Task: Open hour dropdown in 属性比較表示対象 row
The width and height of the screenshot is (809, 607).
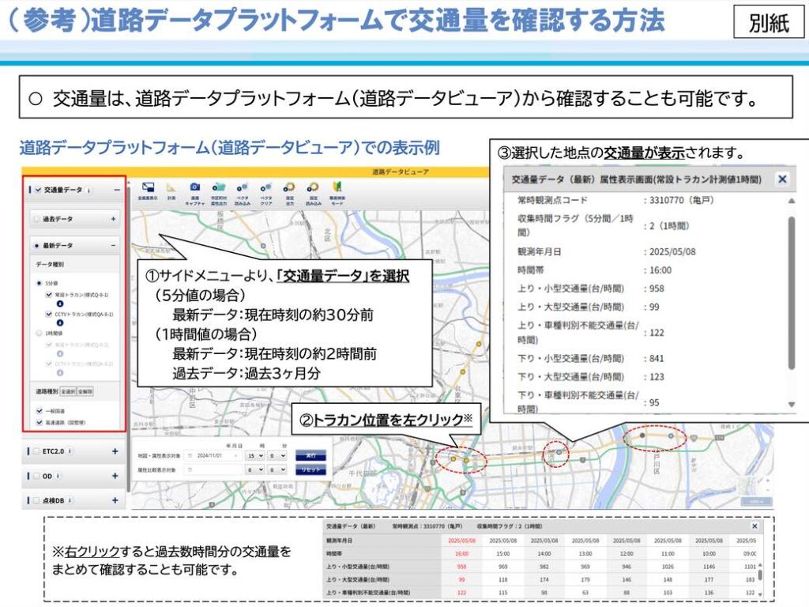Action: coord(255,469)
